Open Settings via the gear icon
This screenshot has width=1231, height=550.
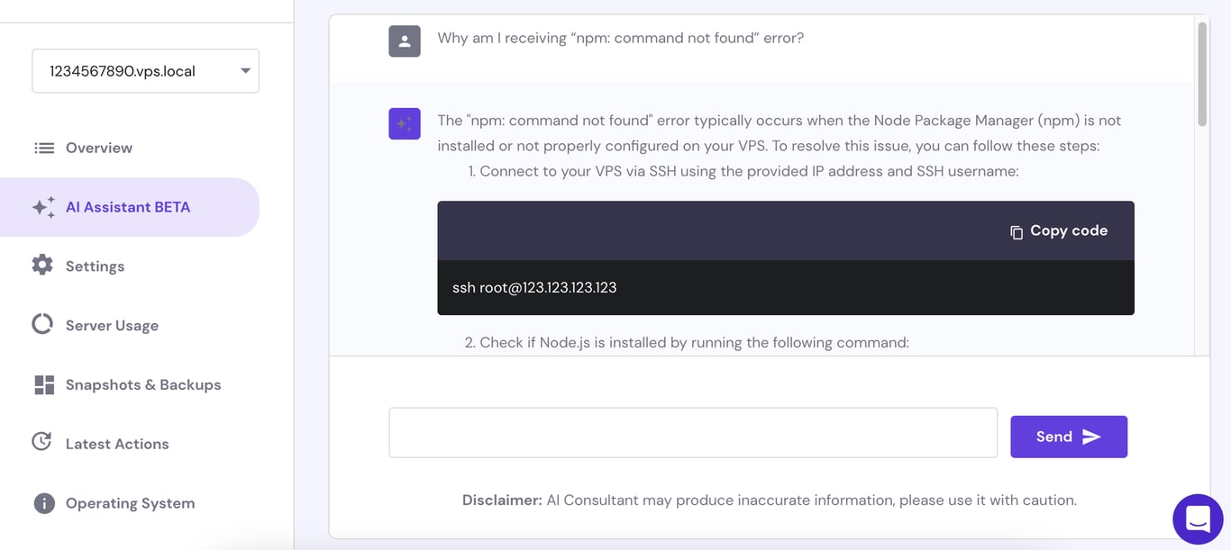(41, 265)
